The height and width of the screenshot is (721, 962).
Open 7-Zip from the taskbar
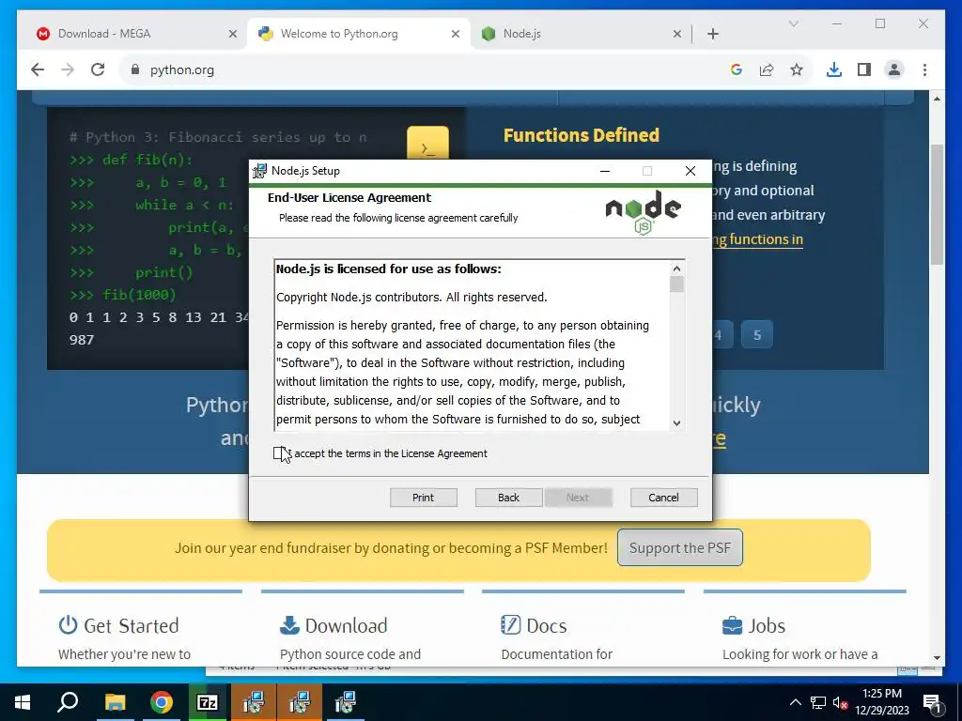pos(208,702)
